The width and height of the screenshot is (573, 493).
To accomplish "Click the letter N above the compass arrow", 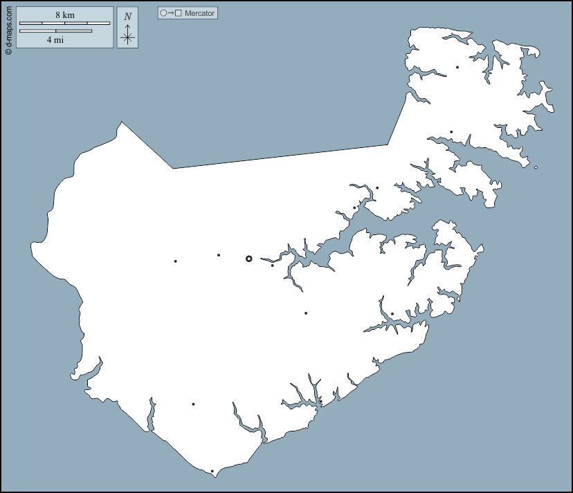I will pos(127,17).
